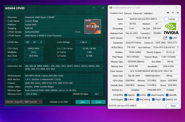Click the 'Socket AM5' platform value
The width and height of the screenshot is (185, 122).
(31, 25)
